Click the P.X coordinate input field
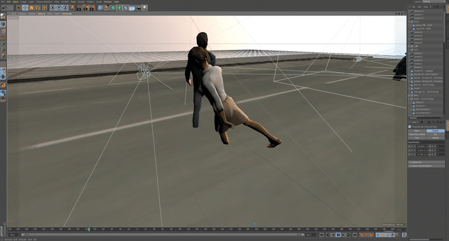The image size is (449, 241). coord(422,147)
